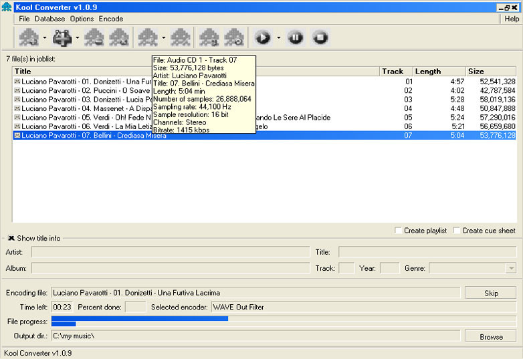The height and width of the screenshot is (359, 523).
Task: Click file icon of Pavarotti 01 Donizetti row
Action: (x=17, y=82)
